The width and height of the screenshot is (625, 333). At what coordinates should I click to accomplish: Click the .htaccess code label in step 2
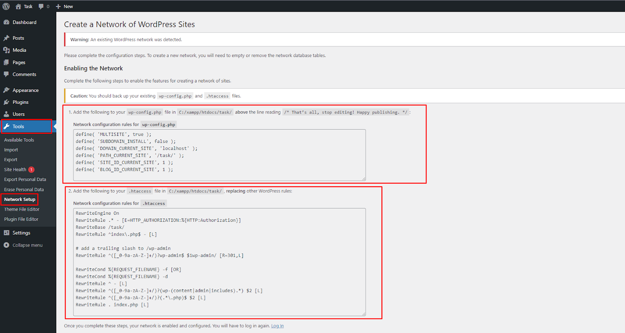coord(140,191)
